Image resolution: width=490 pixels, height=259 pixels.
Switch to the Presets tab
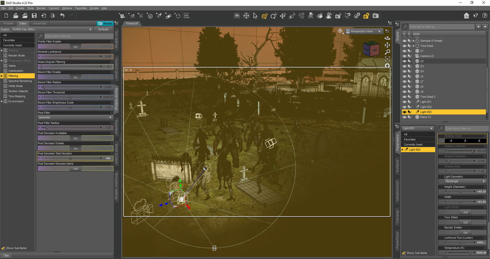pyautogui.click(x=8, y=23)
